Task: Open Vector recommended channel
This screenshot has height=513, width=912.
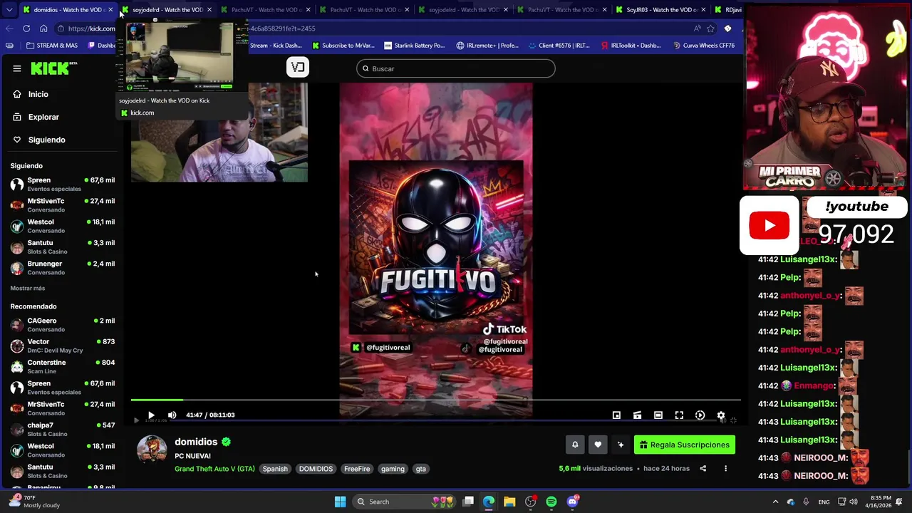Action: pyautogui.click(x=63, y=346)
